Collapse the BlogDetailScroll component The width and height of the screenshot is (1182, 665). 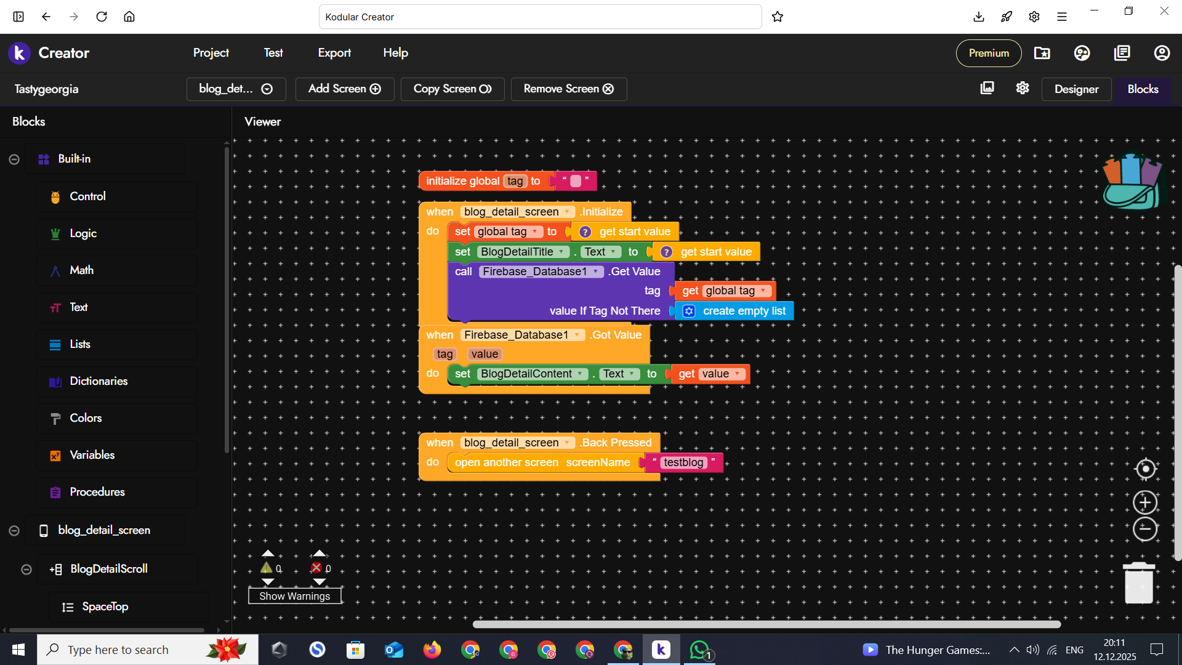click(26, 570)
